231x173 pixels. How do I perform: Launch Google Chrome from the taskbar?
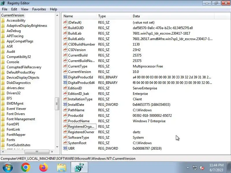pos(25,168)
